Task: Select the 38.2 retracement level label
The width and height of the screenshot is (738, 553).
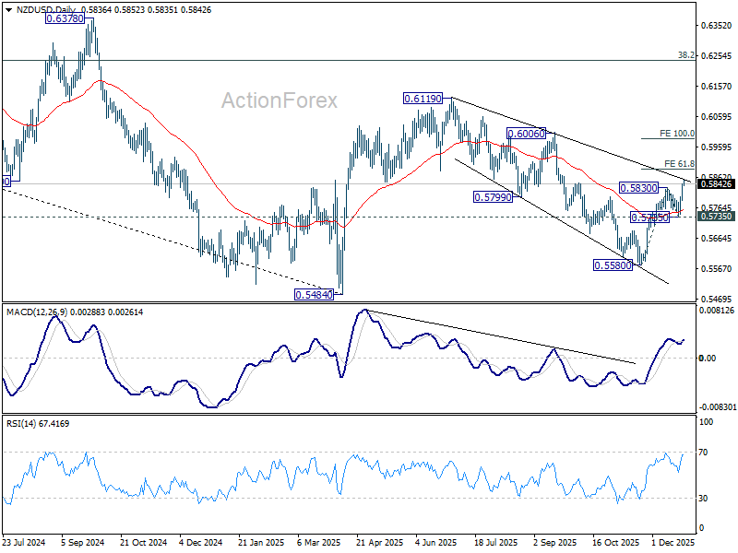Action: pos(686,55)
